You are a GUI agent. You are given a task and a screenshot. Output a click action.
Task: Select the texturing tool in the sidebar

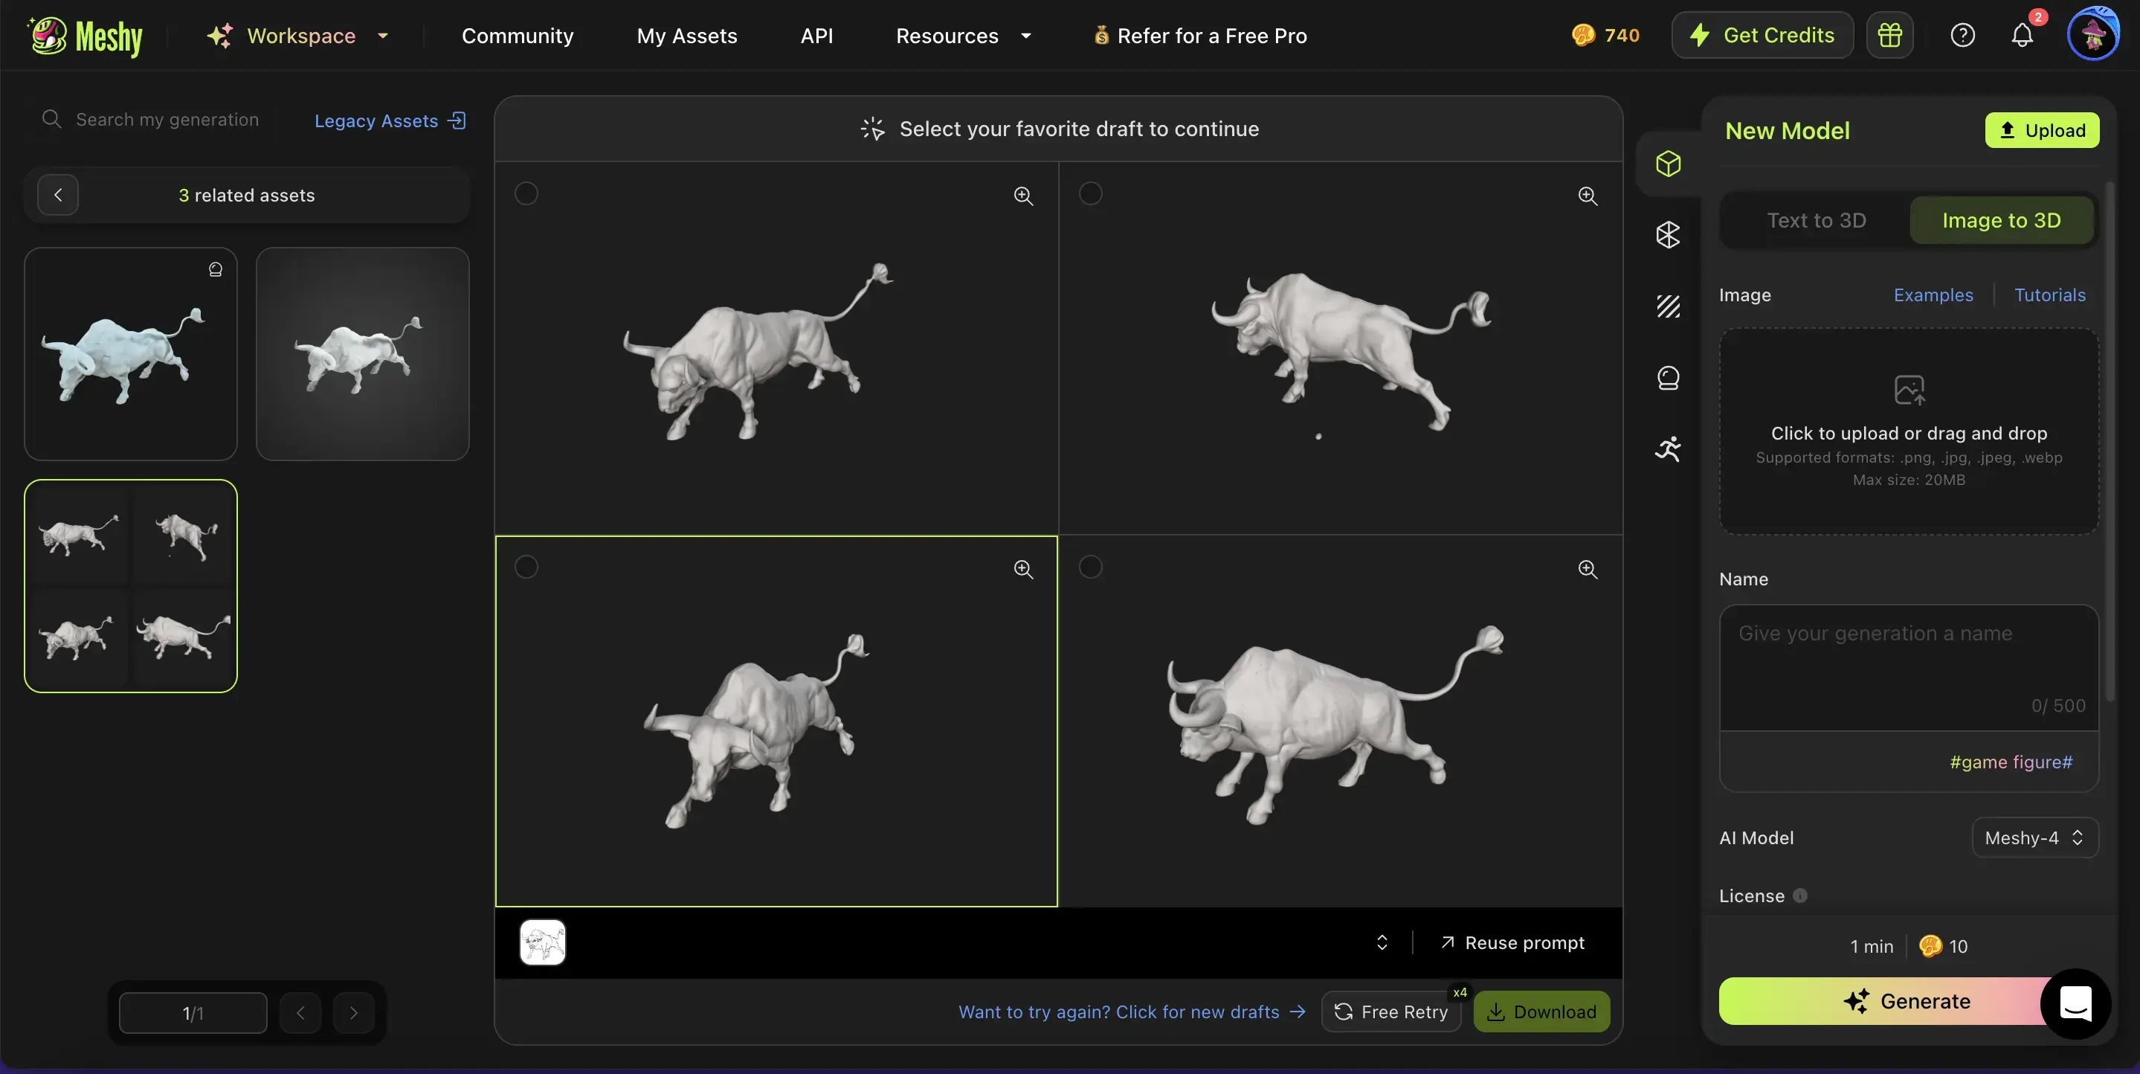click(x=1667, y=306)
